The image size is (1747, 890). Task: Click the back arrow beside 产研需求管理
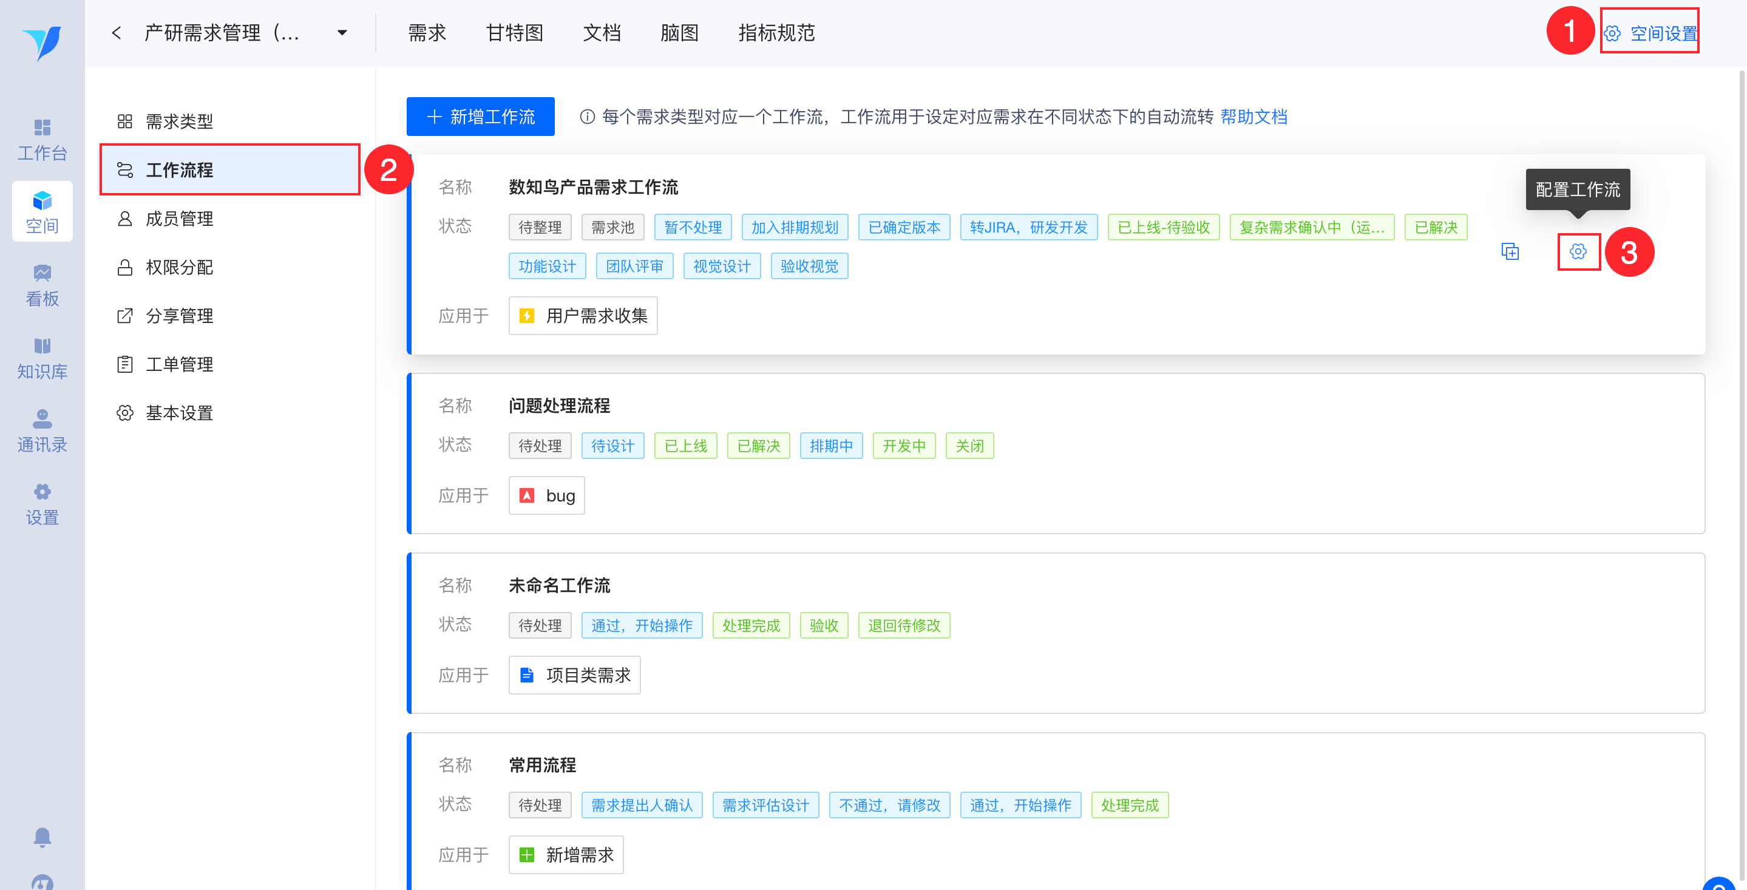117,33
